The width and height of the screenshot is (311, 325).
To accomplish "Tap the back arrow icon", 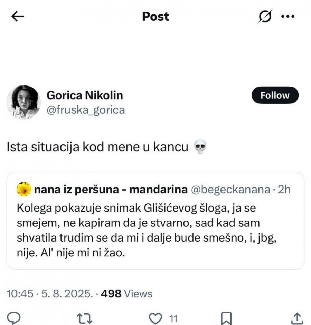I will pos(18,17).
